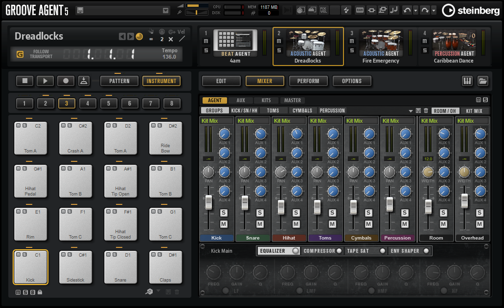Click the RAM save icon
Image resolution: width=504 pixels, height=308 pixels.
360,10
